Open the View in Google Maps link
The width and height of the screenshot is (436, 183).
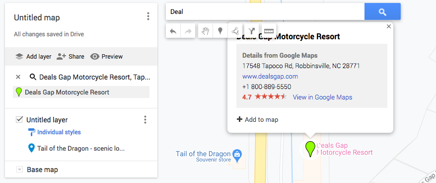323,97
